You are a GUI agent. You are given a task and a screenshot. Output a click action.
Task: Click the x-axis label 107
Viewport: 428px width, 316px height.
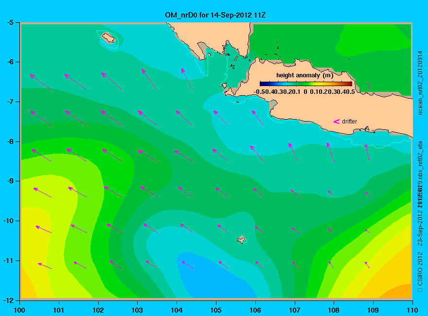[295, 310]
